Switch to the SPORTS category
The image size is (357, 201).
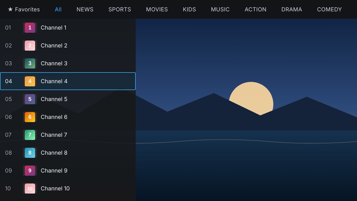point(120,9)
